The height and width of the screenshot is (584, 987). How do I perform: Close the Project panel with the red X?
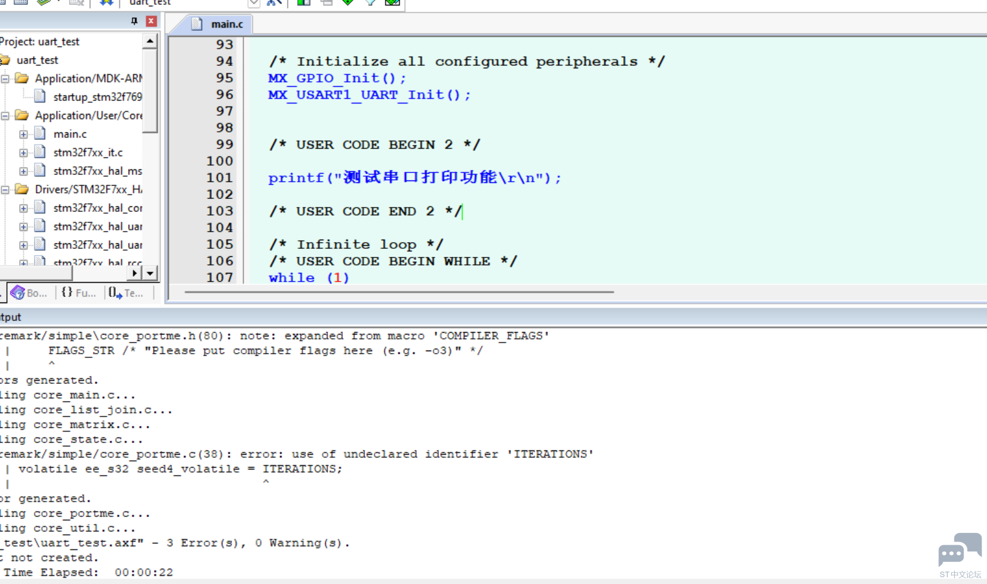coord(151,22)
